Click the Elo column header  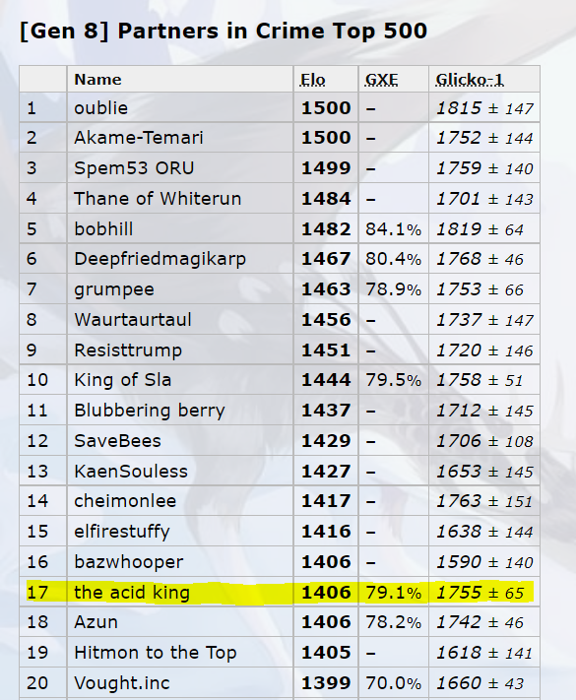tap(312, 80)
